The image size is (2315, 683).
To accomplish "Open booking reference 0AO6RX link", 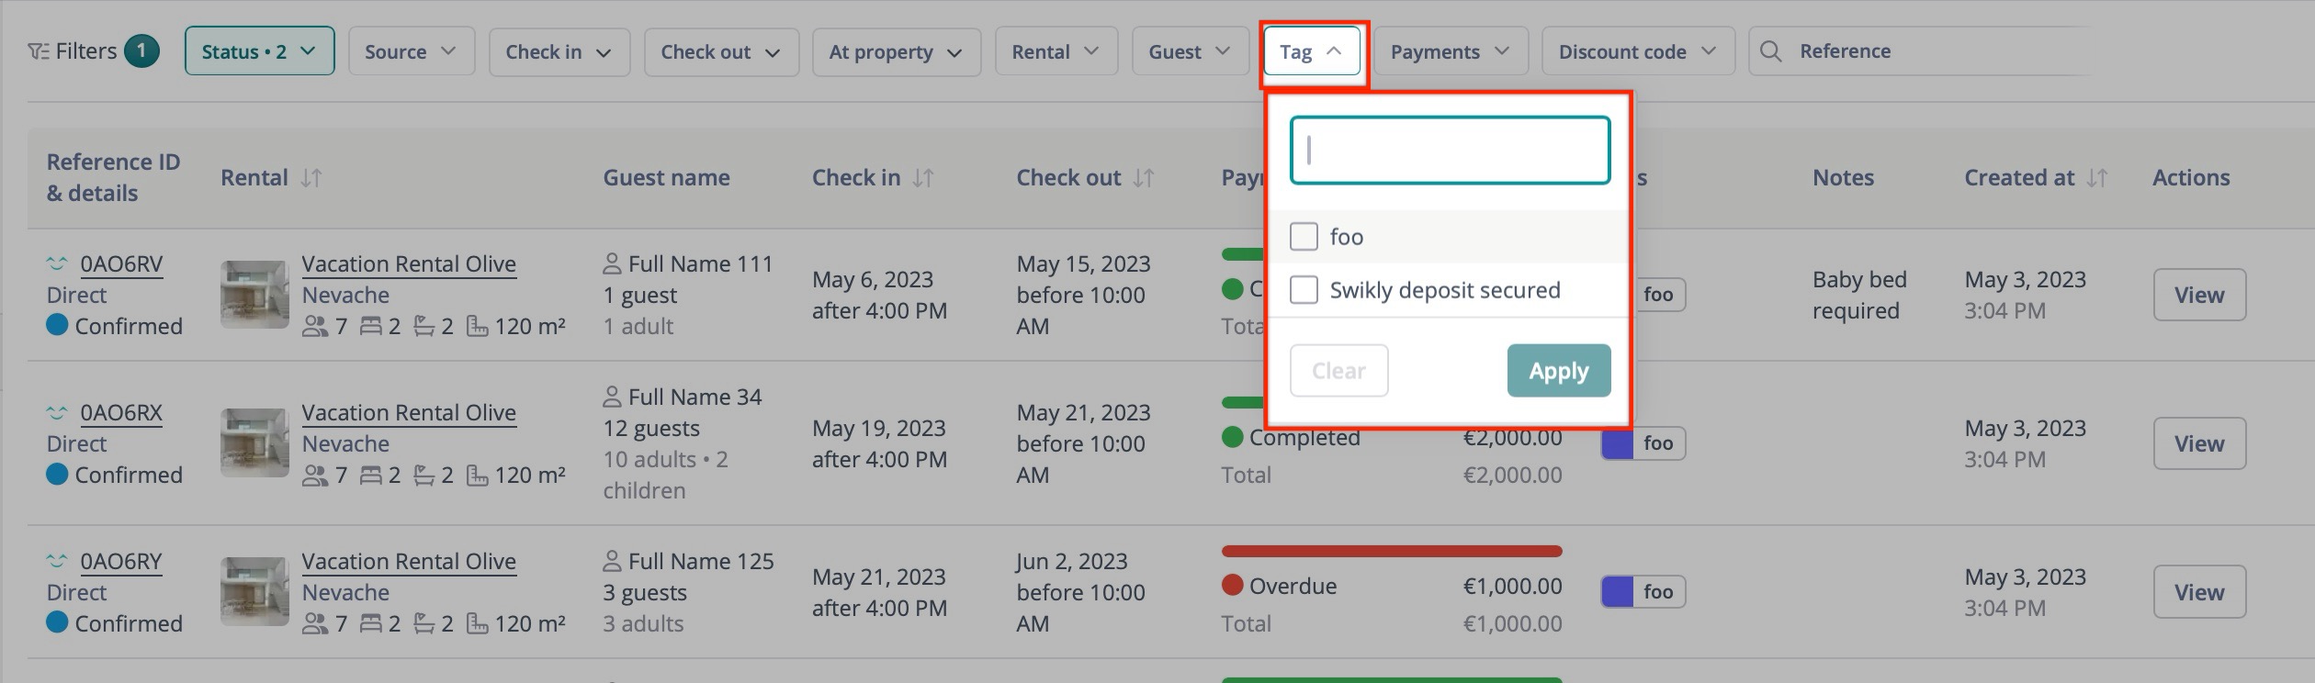I will tap(121, 413).
